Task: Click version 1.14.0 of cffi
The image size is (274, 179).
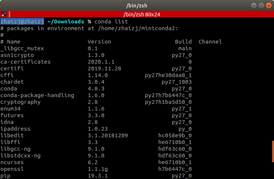Action: coord(98,75)
